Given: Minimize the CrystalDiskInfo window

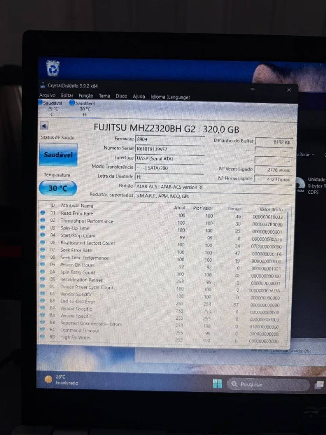Looking at the screenshot, I should (x=253, y=89).
